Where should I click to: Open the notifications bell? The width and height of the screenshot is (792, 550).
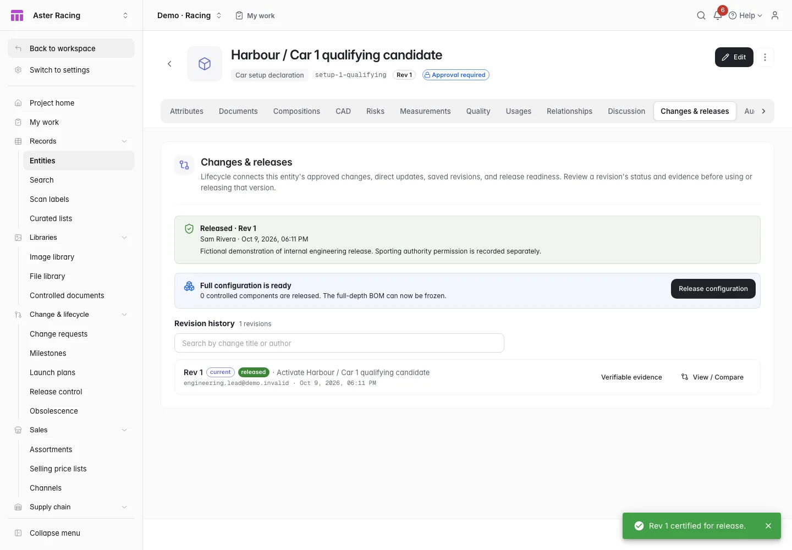tap(718, 15)
